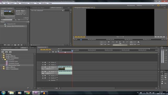Open the Project panel In: filter dropdown
Image resolution: width=168 pixels, height=95 pixels.
point(23,20)
